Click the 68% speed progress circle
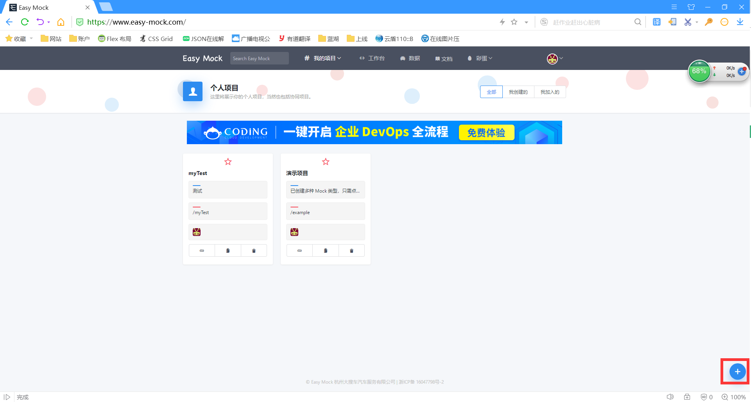 [x=699, y=71]
